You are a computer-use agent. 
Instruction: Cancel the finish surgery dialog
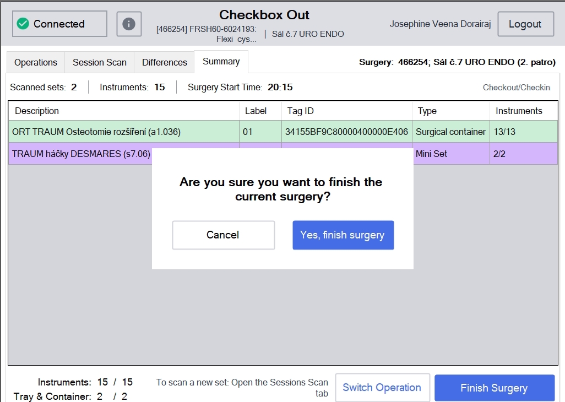point(224,235)
